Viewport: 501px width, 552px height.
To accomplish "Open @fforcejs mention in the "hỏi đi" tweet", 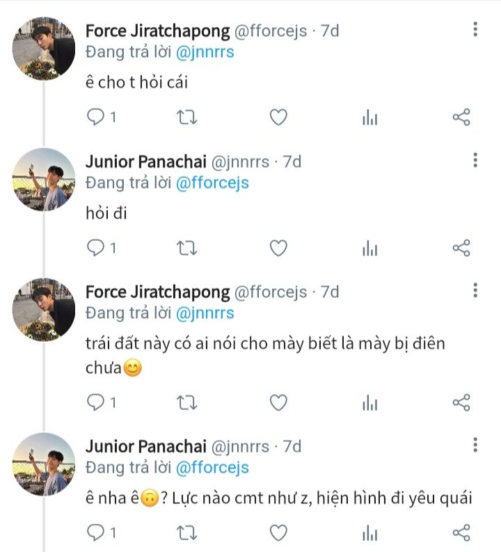I will coord(212,183).
